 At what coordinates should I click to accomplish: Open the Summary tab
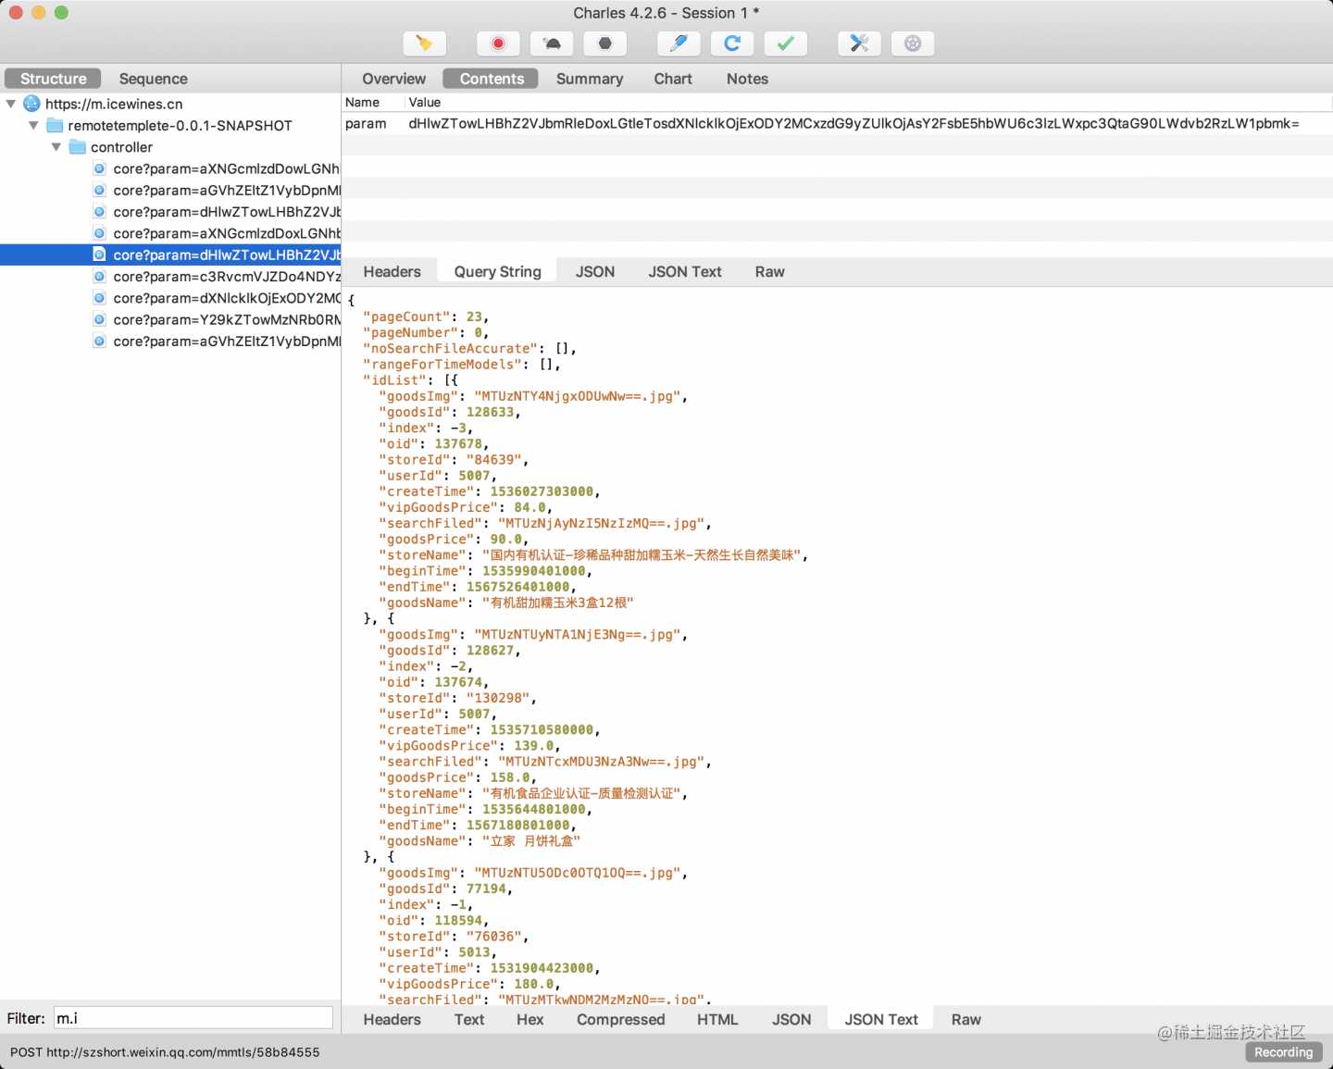(x=590, y=79)
